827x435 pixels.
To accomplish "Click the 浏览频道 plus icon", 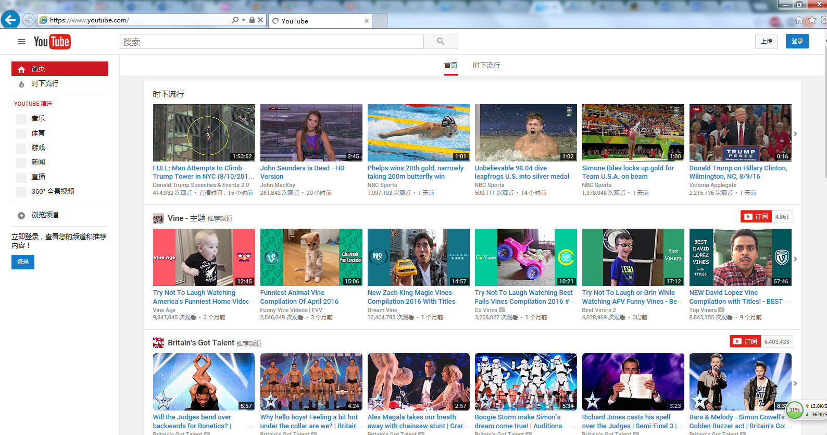I will pos(21,215).
